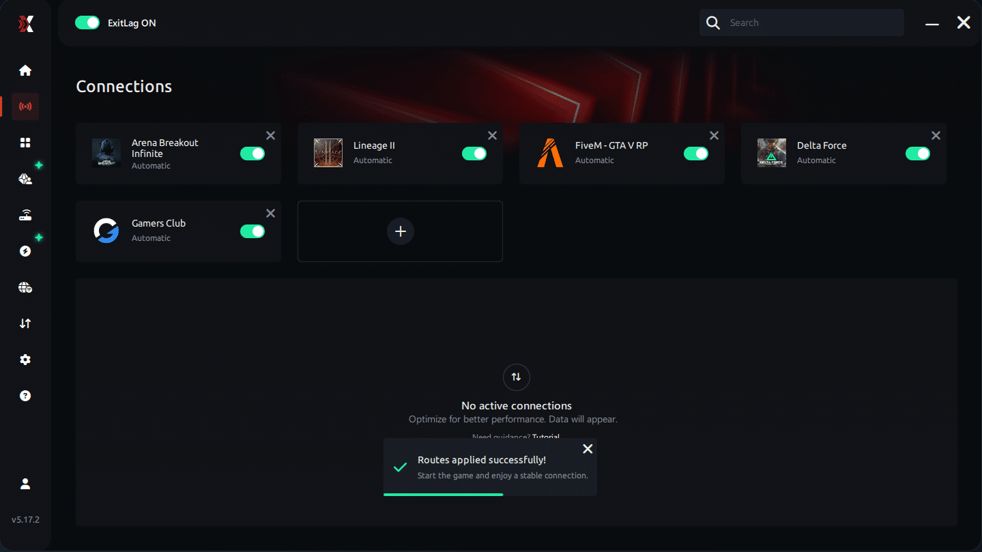Remove the Lineage II connection card
This screenshot has width=982, height=552.
point(493,136)
